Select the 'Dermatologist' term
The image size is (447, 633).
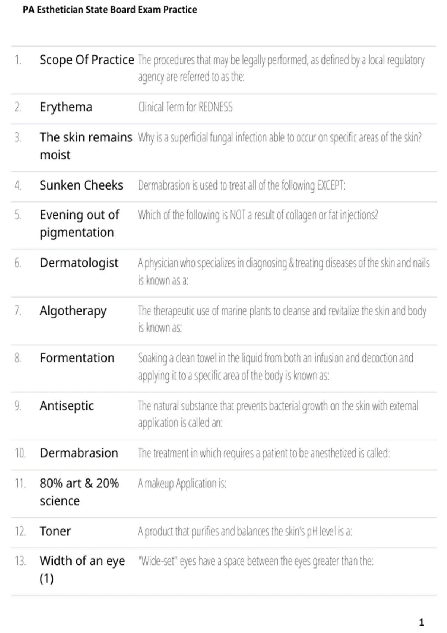tap(79, 263)
